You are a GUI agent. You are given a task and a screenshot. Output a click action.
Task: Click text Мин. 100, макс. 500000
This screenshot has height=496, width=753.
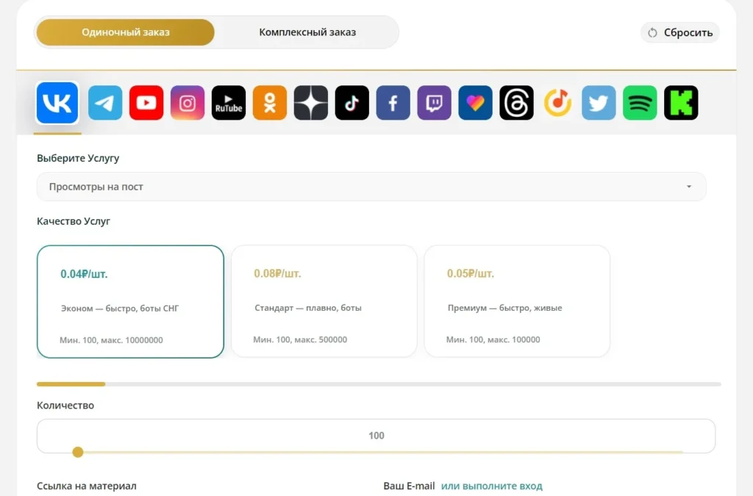300,339
